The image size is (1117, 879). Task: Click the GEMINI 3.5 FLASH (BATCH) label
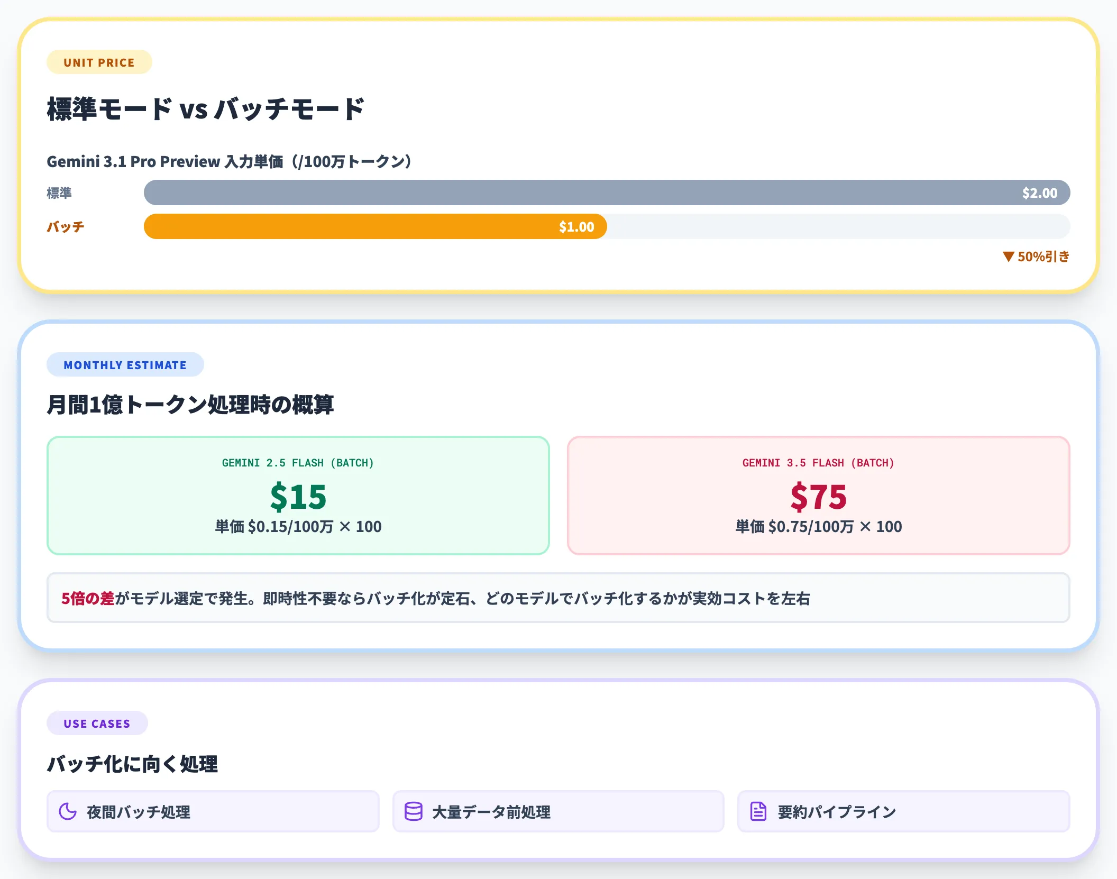coord(819,463)
